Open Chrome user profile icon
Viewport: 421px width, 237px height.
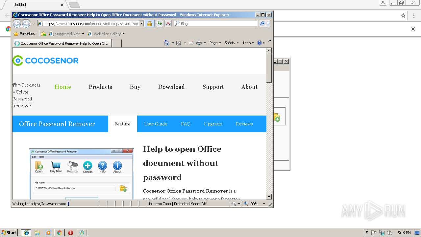[x=383, y=3]
